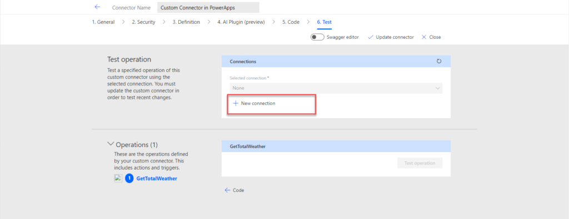Open the 1. General step

tap(103, 22)
